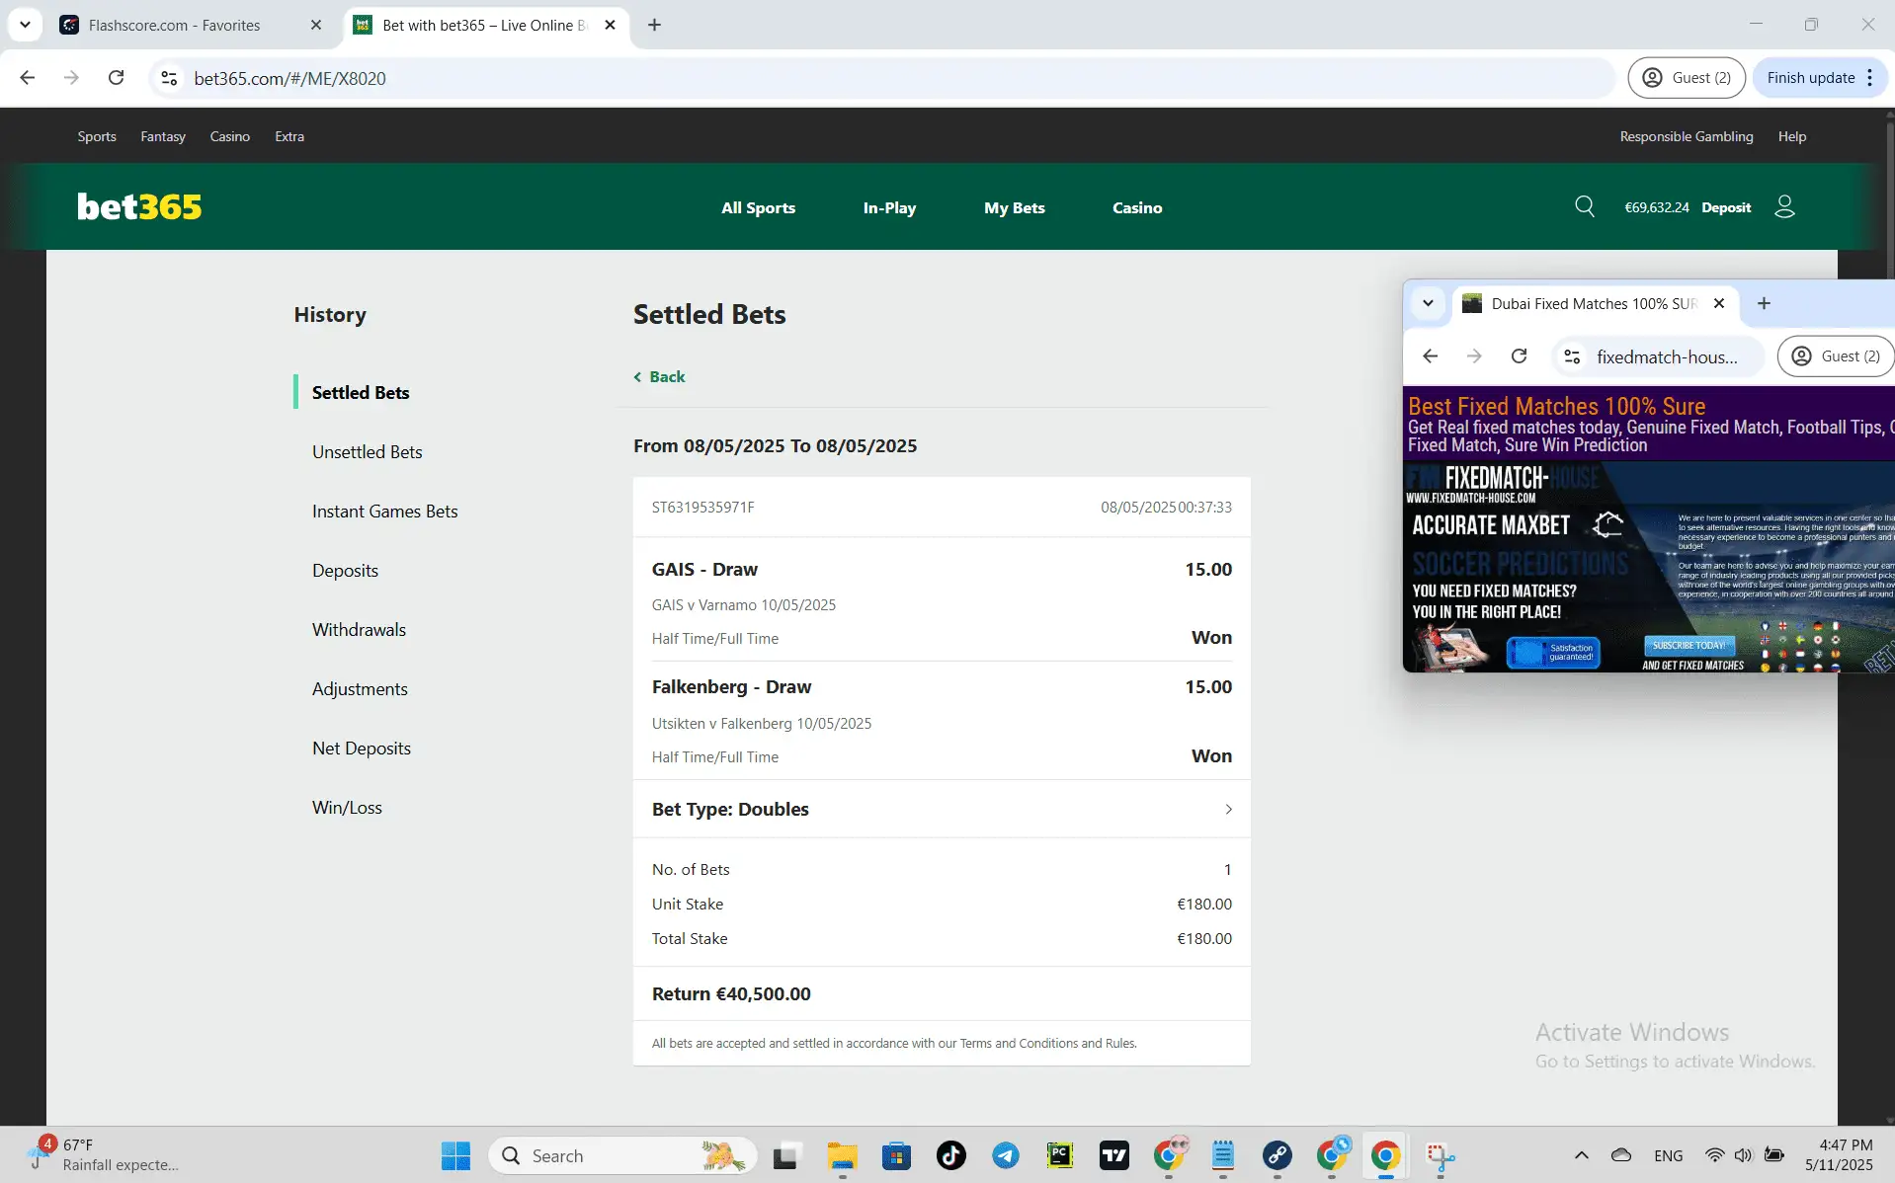1895x1183 pixels.
Task: Open the bet365 account profile icon
Action: tap(1784, 206)
